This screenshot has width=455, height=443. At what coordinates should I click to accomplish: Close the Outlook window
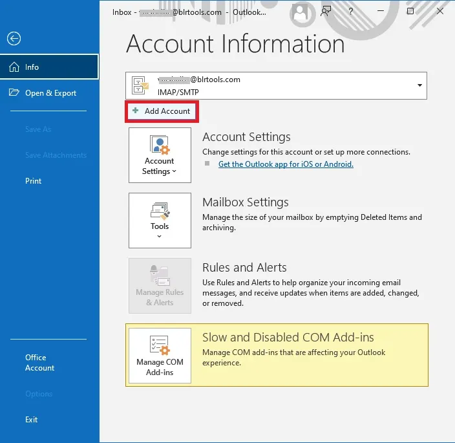[x=440, y=11]
